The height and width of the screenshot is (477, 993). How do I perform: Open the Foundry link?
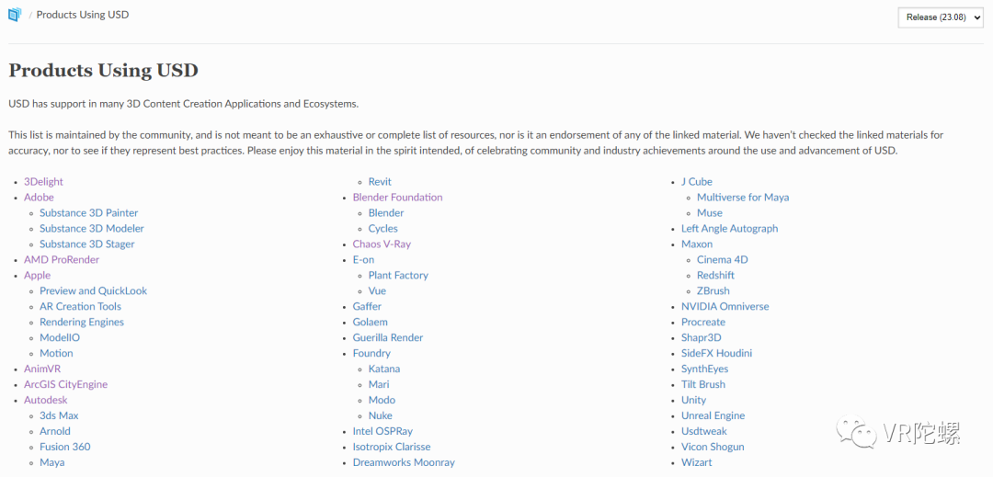[371, 353]
